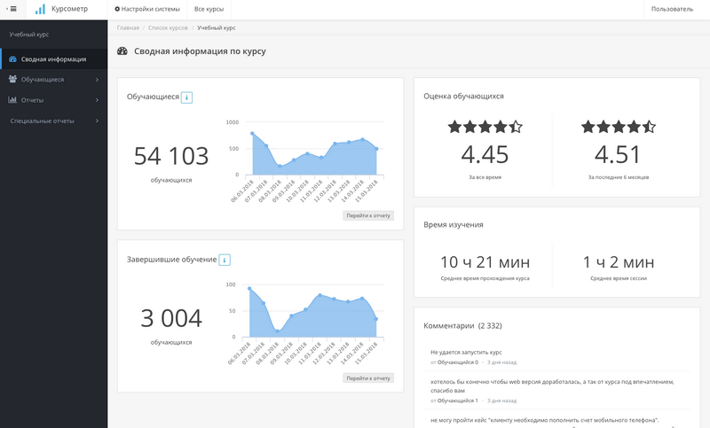Open info icon next to Обучающиеся

(x=186, y=97)
